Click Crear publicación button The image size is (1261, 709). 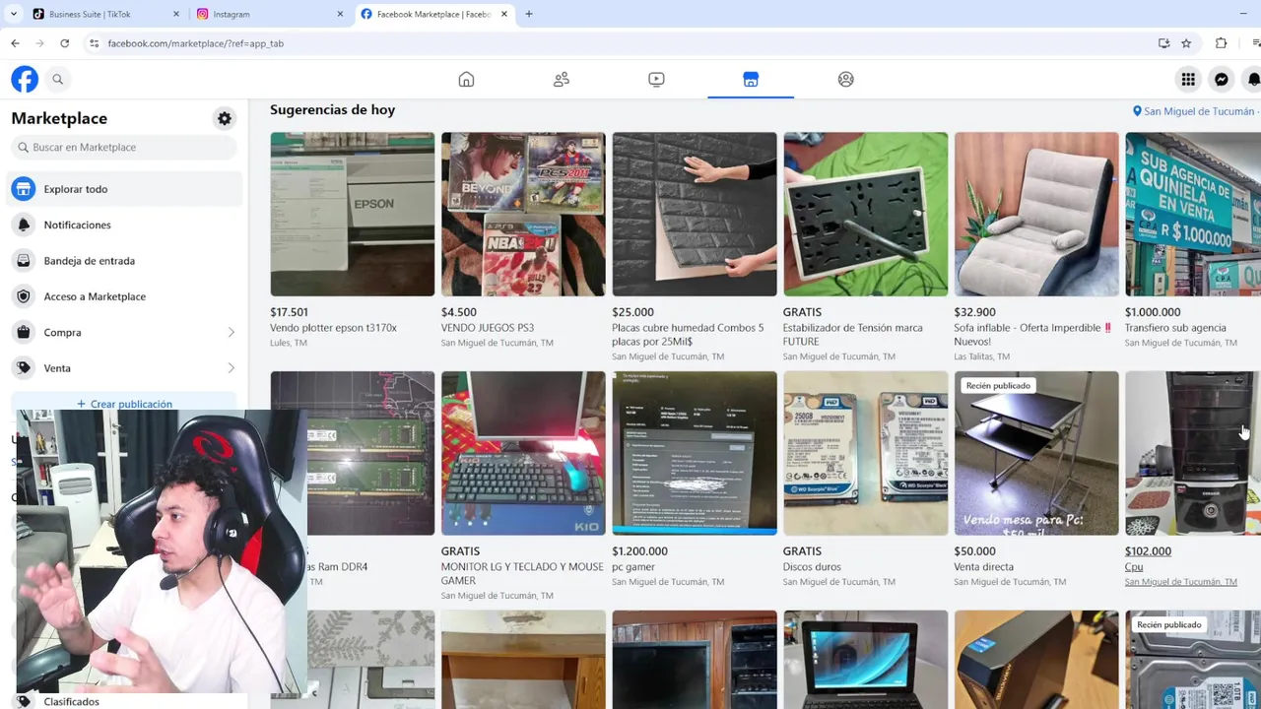(126, 403)
